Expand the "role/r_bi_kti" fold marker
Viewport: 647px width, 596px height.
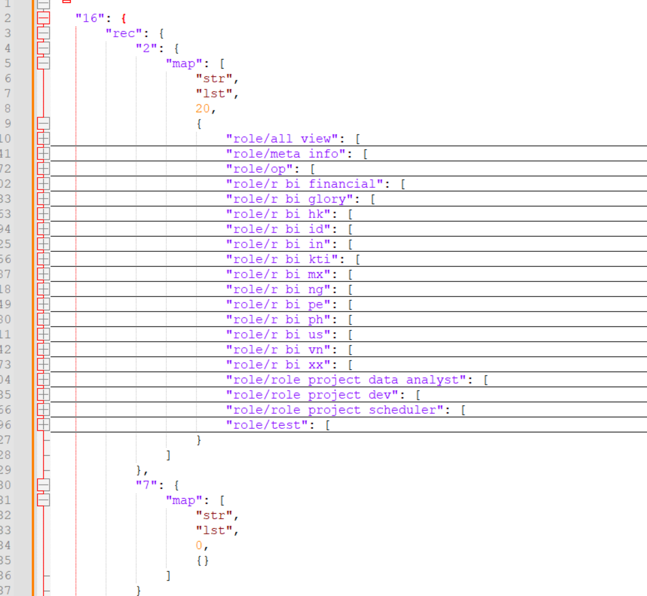[43, 259]
